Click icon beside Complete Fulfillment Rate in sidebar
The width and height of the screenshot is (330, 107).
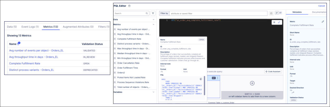115,39
